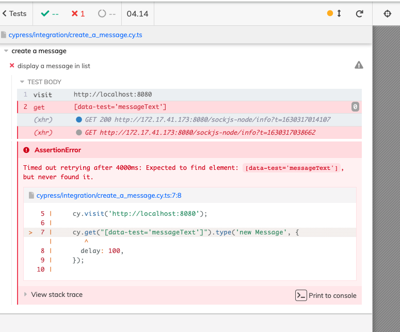Click the step number 1 beside visit
This screenshot has width=400, height=332.
click(25, 94)
